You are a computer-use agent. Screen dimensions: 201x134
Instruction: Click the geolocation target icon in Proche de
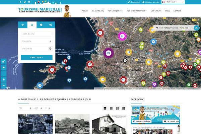(x=50, y=49)
